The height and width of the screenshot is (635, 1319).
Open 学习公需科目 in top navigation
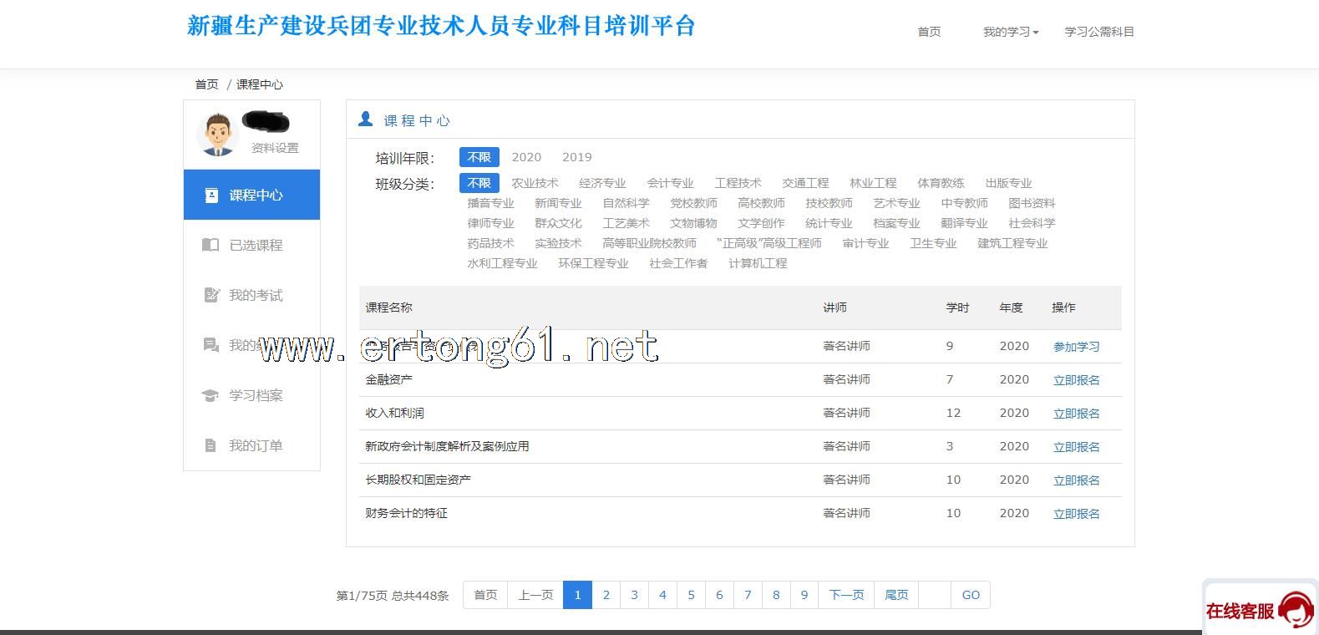point(1098,32)
